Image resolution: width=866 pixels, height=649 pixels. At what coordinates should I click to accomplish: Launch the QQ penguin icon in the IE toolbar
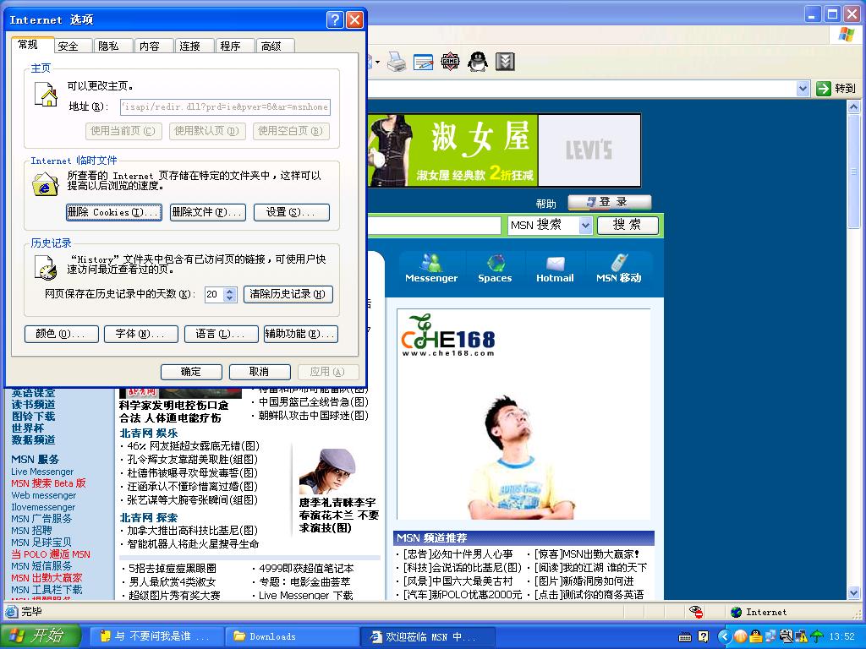point(478,61)
